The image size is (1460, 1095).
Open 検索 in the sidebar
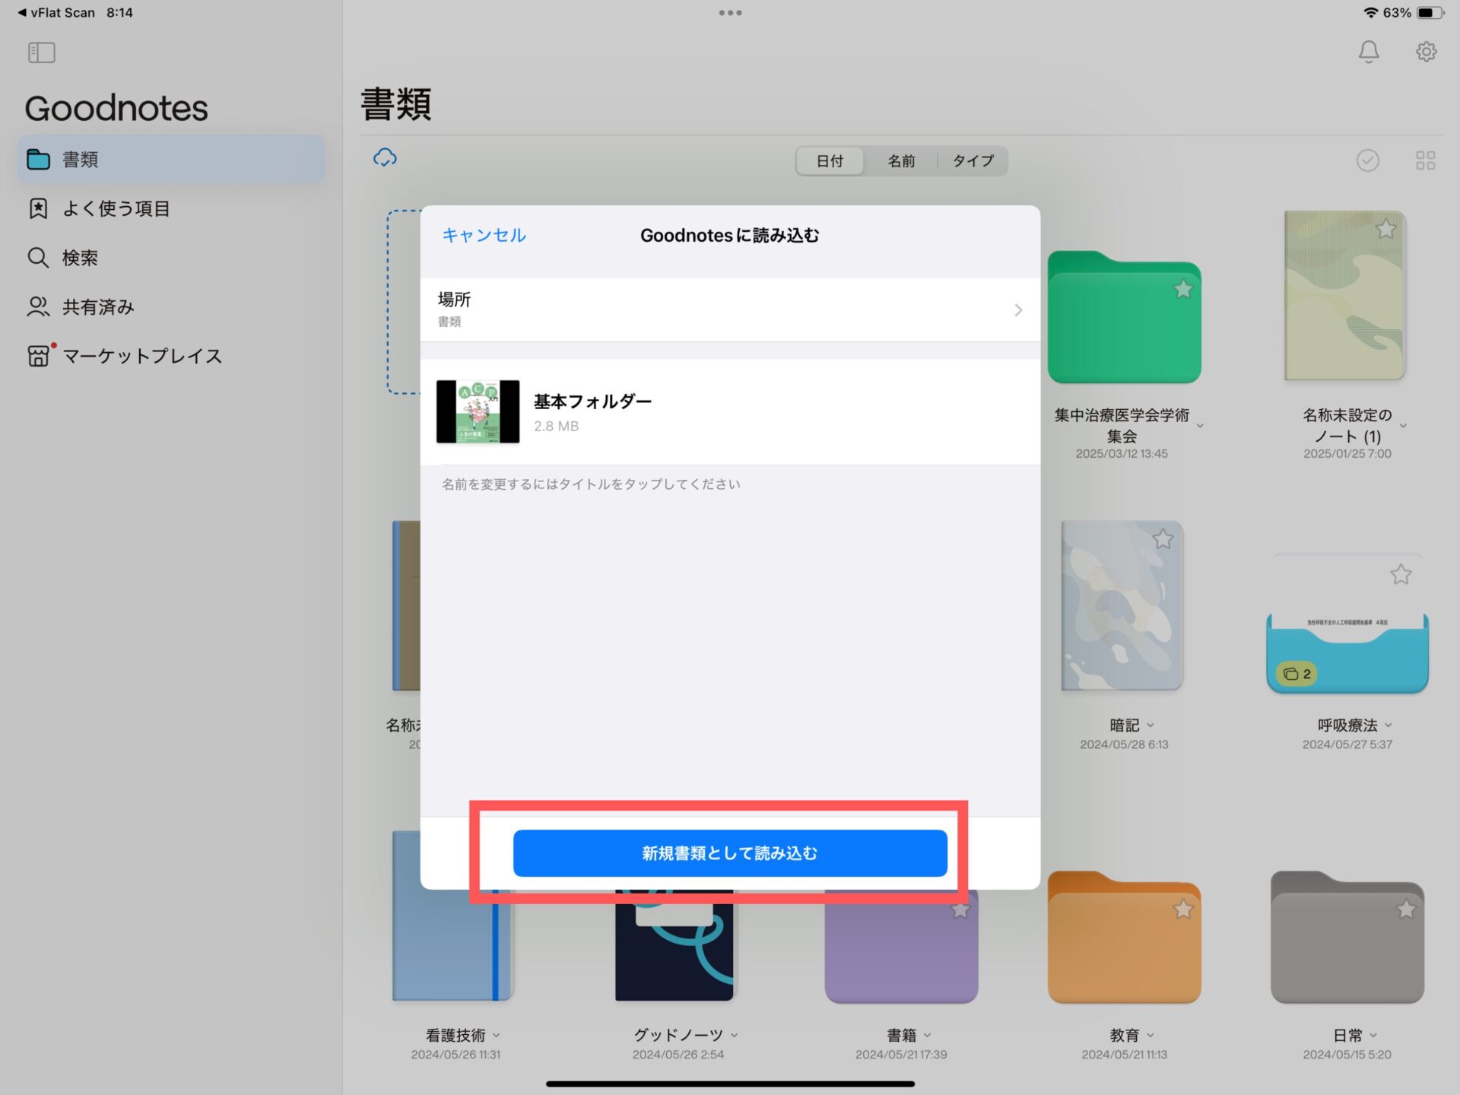pyautogui.click(x=171, y=257)
